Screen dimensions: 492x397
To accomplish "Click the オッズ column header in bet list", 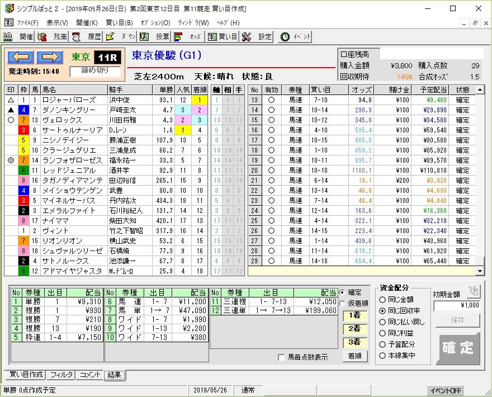I will (x=361, y=90).
